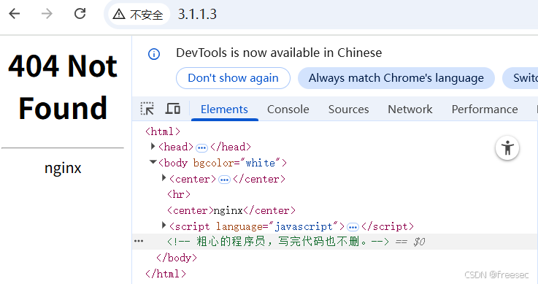Click the ellipsis badge inside the script element
The width and height of the screenshot is (538, 284).
point(353,227)
